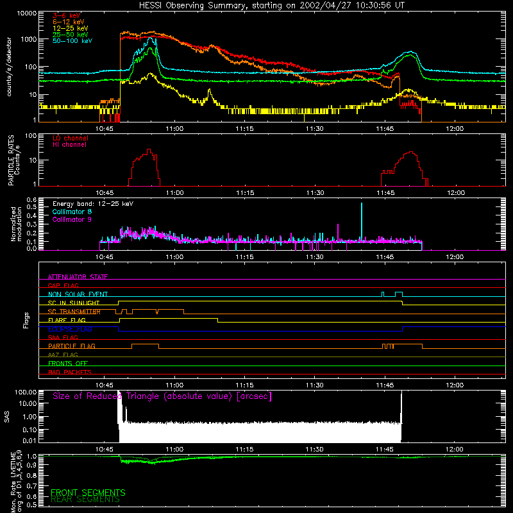
Task: Select the yellow 12-25 keV legend label
Action: coord(71,28)
